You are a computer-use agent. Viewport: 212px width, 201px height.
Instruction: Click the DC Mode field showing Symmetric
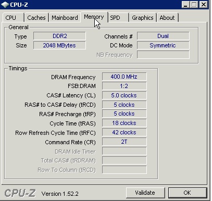click(x=163, y=45)
